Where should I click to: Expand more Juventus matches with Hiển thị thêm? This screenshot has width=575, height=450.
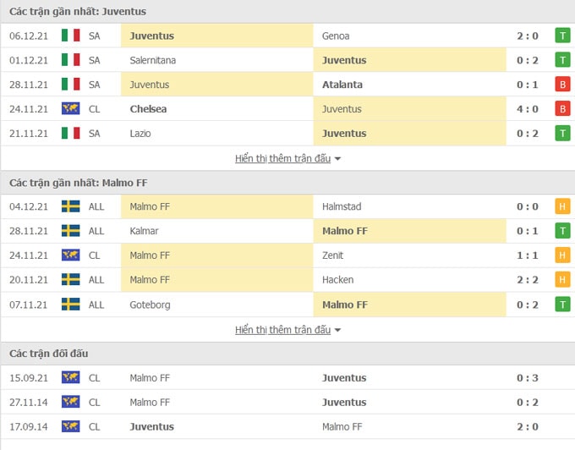pyautogui.click(x=282, y=158)
